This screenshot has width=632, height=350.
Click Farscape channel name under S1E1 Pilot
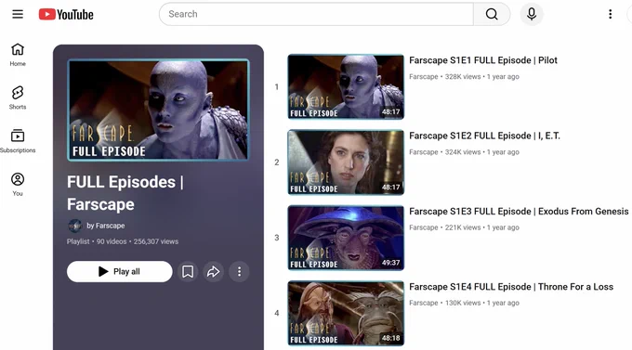click(423, 76)
